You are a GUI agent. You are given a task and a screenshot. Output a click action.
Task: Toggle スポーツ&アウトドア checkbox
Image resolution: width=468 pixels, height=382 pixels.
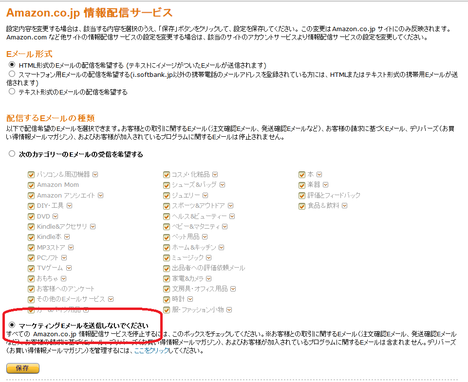[167, 206]
